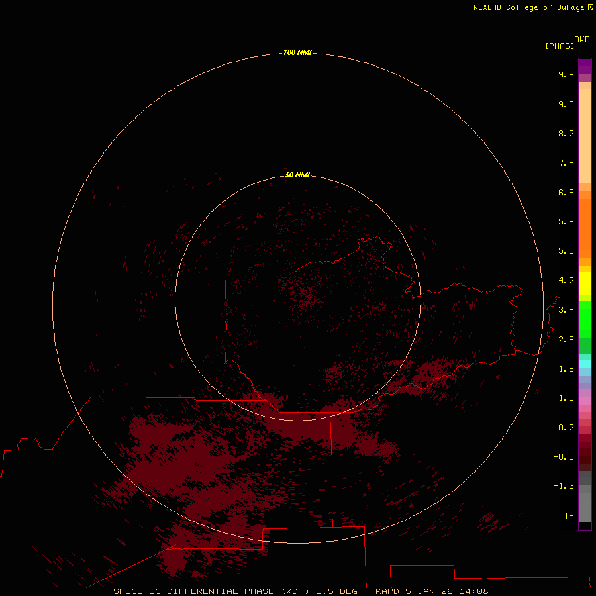Click the bright green color bar segment
Screen dimensions: 596x596
(x=585, y=320)
